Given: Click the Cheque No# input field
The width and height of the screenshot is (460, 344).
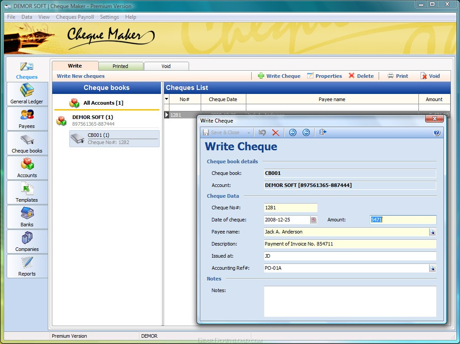Looking at the screenshot, I should [x=291, y=208].
